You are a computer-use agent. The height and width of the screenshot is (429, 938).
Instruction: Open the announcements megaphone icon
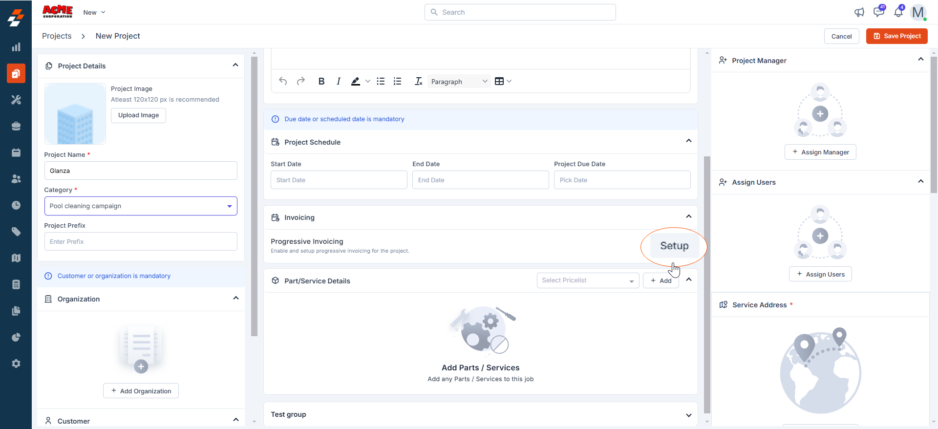click(859, 12)
